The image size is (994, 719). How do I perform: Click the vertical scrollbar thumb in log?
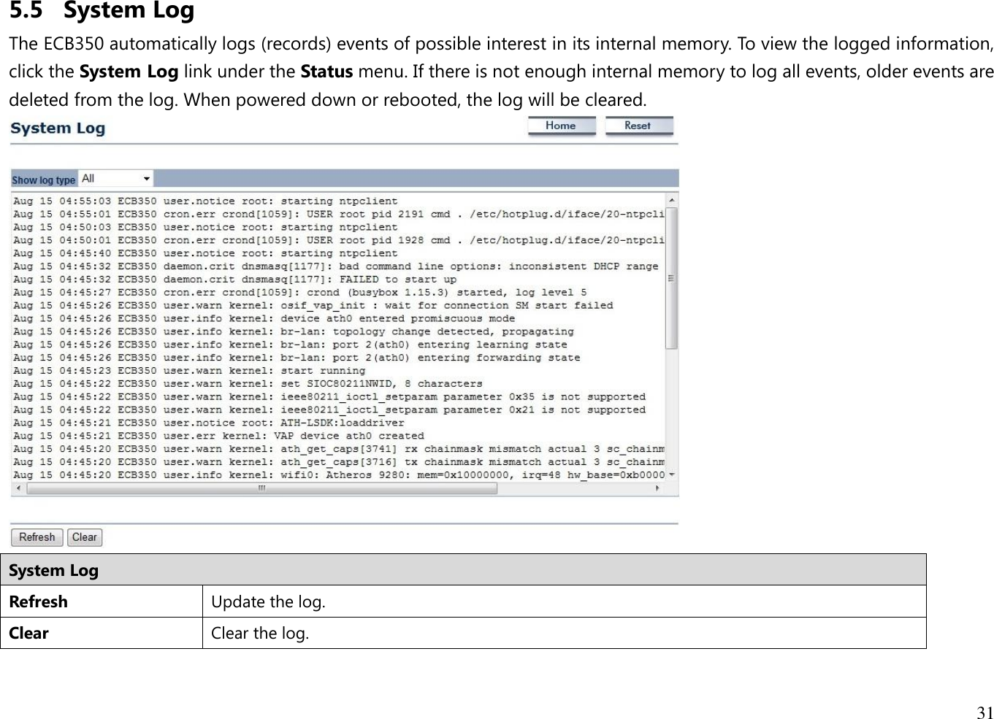[671, 278]
